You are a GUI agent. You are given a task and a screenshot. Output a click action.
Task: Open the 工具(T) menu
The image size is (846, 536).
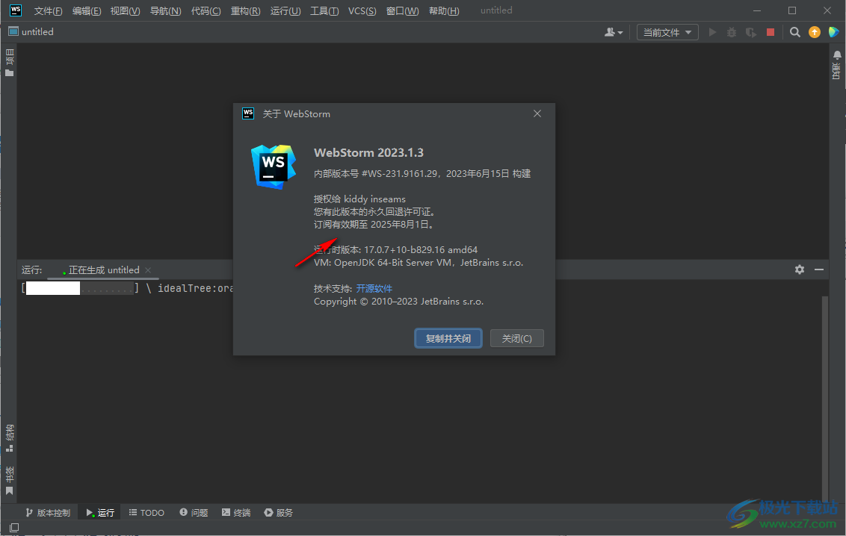pos(324,10)
